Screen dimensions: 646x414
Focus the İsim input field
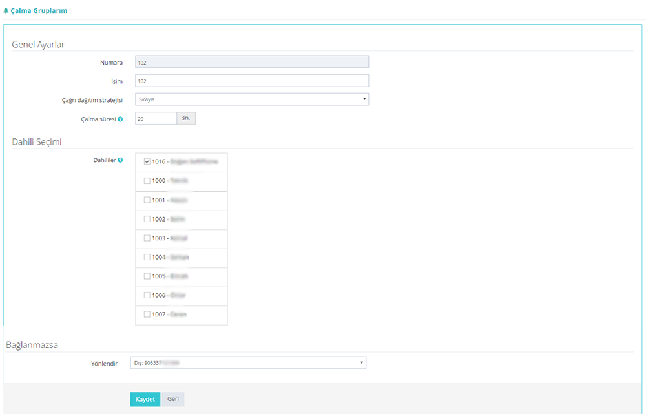(251, 81)
